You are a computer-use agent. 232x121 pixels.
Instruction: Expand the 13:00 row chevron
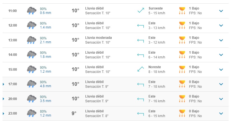[221, 40]
